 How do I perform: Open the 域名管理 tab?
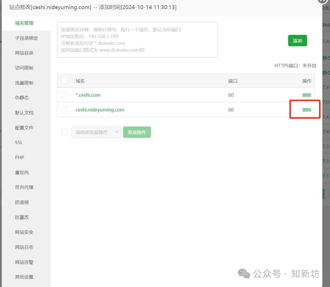[x=24, y=23]
